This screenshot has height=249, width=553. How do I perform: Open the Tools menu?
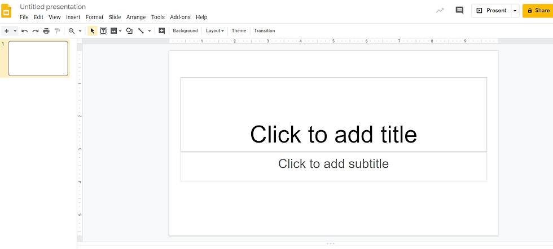(x=157, y=17)
